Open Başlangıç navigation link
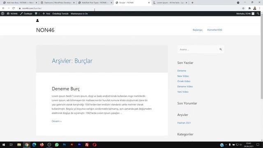 click(x=197, y=30)
